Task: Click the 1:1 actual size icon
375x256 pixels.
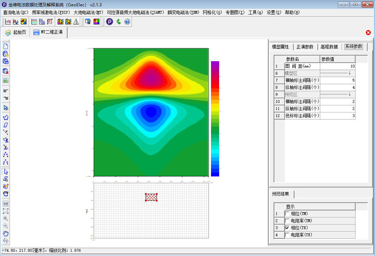Action: click(x=6, y=204)
